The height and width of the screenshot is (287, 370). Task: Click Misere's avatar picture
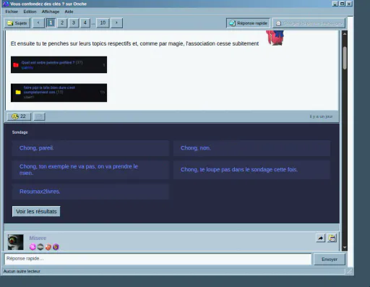click(16, 242)
